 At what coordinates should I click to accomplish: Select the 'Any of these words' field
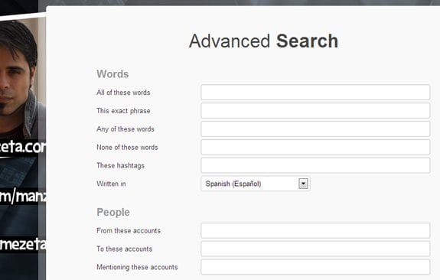coord(315,129)
